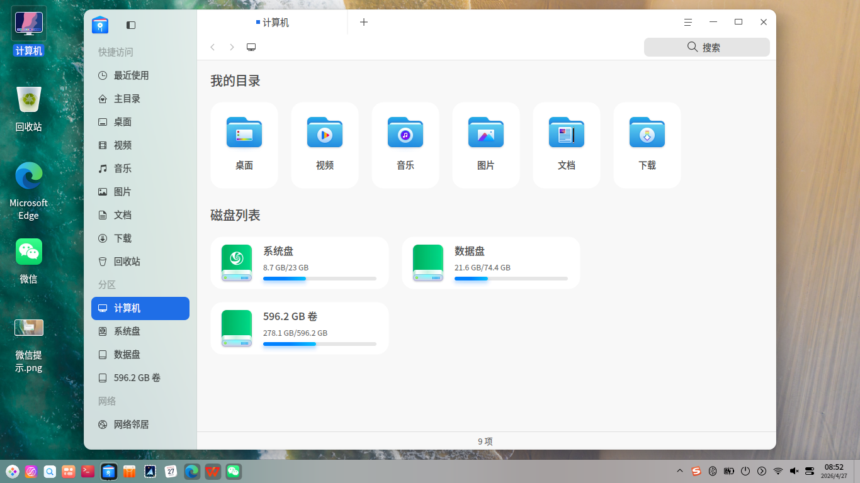Expand hidden tray icons with the chevron
This screenshot has height=483, width=860.
pyautogui.click(x=680, y=470)
